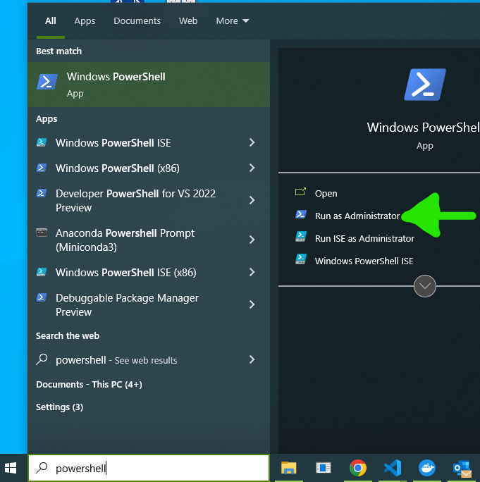The image size is (480, 482).
Task: Click the large PowerShell preview icon
Action: click(x=424, y=85)
